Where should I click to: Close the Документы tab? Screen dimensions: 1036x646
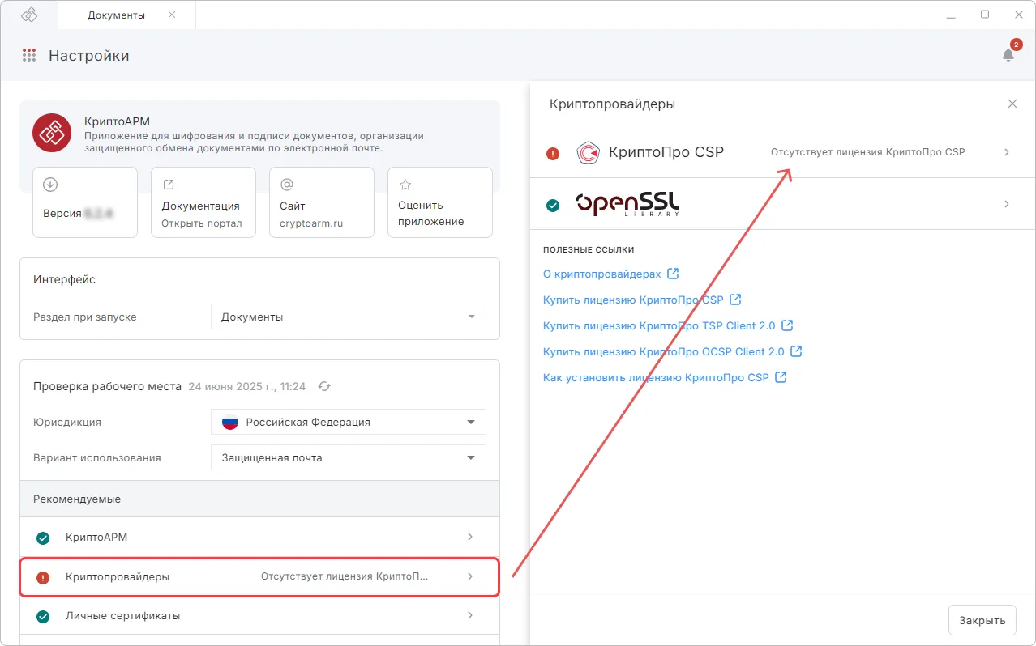tap(172, 15)
